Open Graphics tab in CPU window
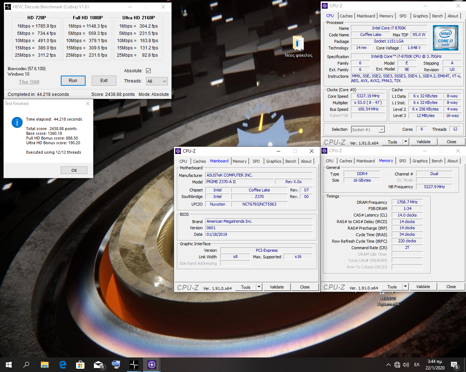This screenshot has width=466, height=372. click(x=420, y=16)
